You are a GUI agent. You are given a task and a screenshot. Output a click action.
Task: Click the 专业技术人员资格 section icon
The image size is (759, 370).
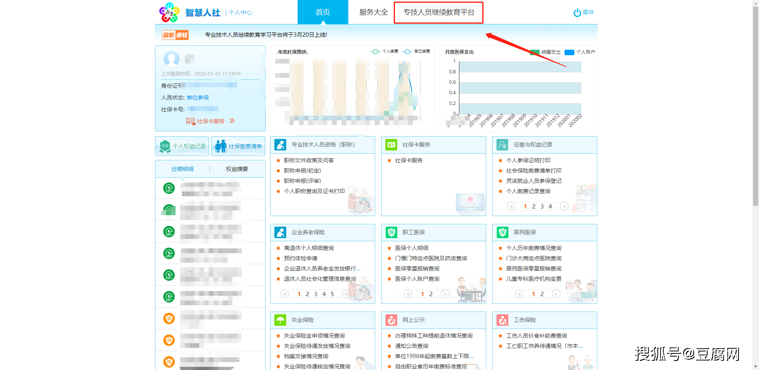pos(280,145)
